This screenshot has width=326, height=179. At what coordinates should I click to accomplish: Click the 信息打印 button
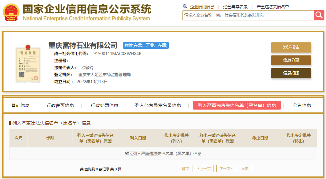pos(291,73)
